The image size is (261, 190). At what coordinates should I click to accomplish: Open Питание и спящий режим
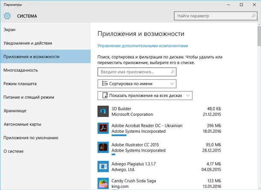coord(45,97)
